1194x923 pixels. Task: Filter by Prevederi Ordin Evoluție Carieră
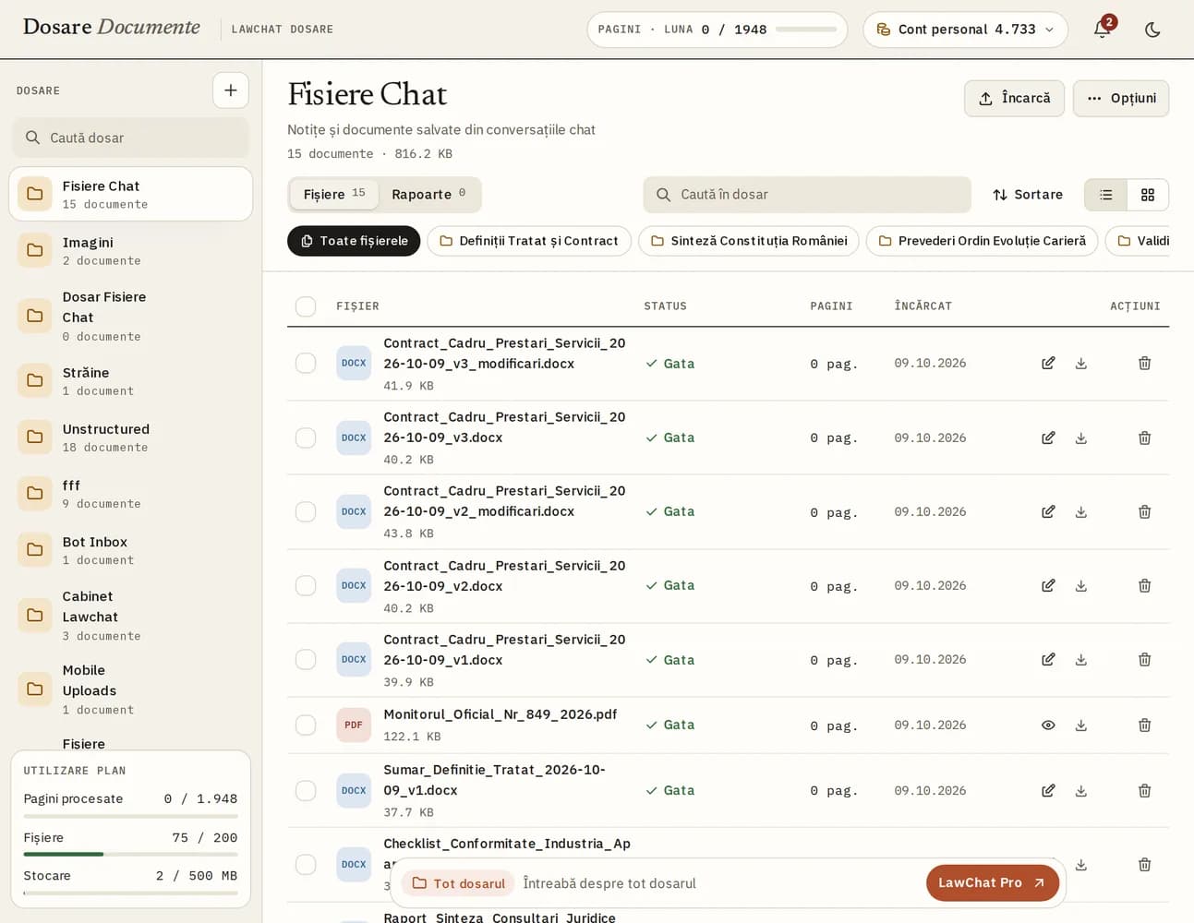coord(982,241)
